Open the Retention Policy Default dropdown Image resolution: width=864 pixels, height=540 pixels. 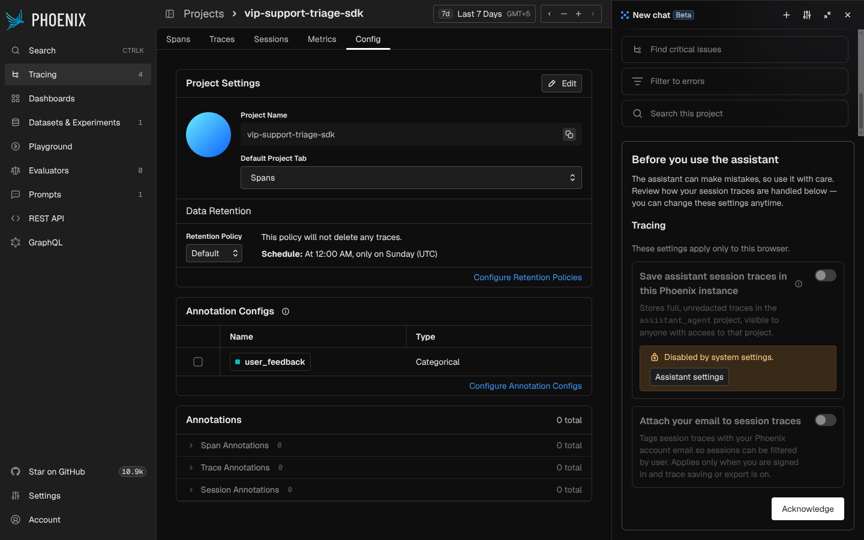tap(214, 253)
